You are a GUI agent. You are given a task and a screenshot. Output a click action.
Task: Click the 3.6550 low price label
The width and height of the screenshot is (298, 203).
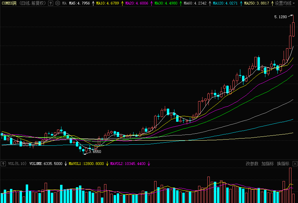(95, 151)
